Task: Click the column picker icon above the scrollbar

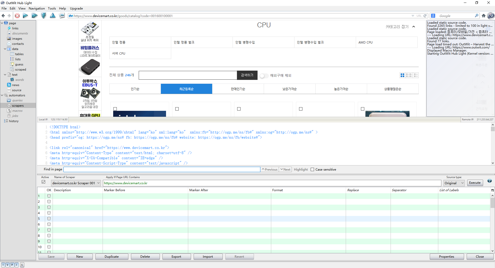Action: click(492, 190)
